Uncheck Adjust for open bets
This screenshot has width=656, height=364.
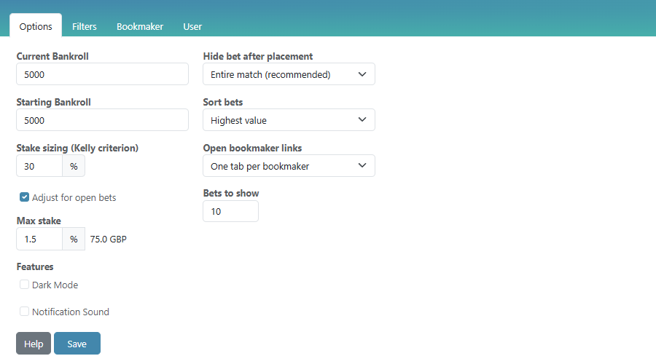(24, 197)
